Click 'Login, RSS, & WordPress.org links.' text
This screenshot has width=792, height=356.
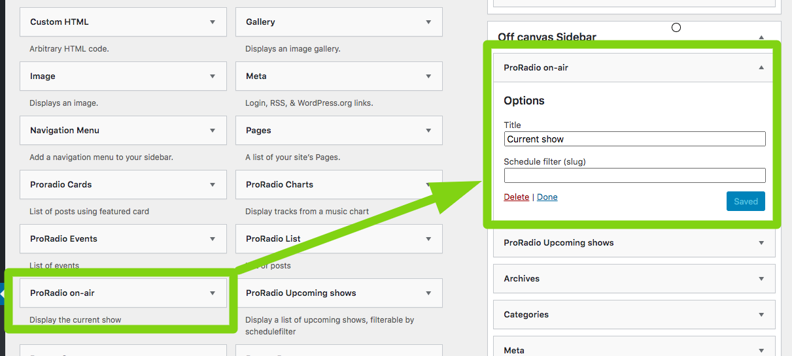coord(309,103)
